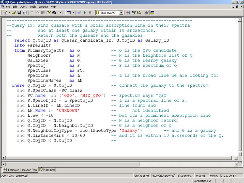This screenshot has width=244, height=183.
Task: Click '--Query 19:' comment header text
Action: point(21,25)
